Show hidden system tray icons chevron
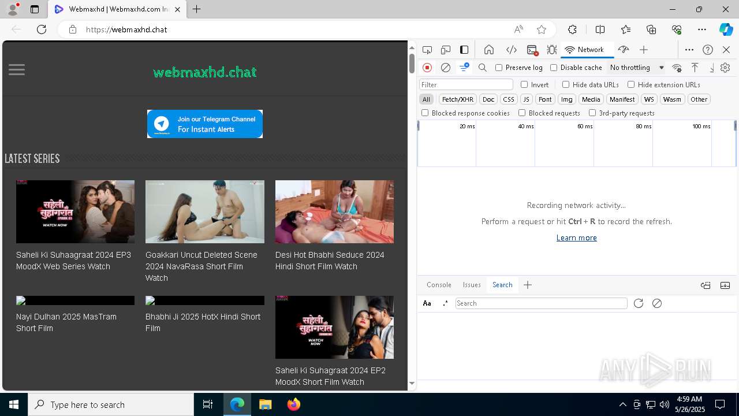The height and width of the screenshot is (416, 739). 623,404
